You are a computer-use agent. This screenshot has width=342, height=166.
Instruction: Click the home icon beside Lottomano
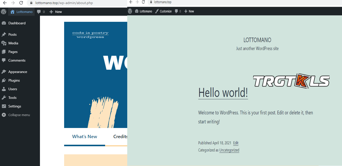[x=13, y=12]
